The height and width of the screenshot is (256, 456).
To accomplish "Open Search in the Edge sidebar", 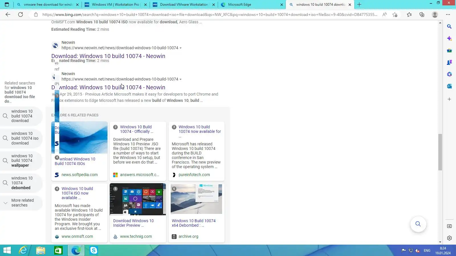I will coord(449,26).
